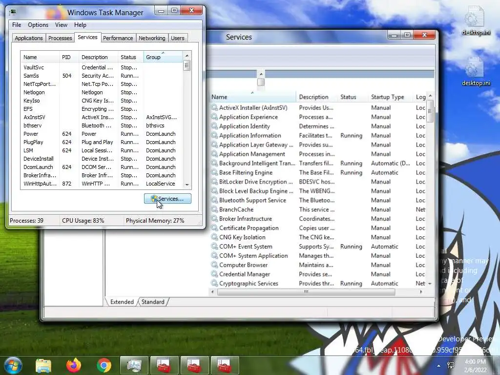500x375 pixels.
Task: Sort Task Manager services by Name column
Action: coord(40,57)
